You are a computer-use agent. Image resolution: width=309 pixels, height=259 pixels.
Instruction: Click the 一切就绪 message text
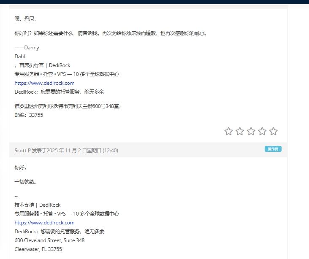pos(25,182)
